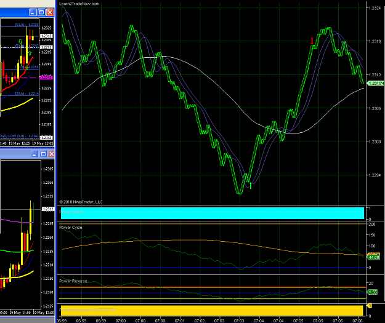Image resolution: width=385 pixels, height=323 pixels.
Task: Minimize the chart window showing 19 May 13:05
Action: (33, 12)
